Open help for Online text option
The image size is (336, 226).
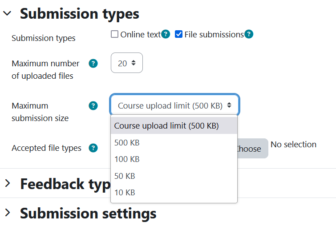[166, 34]
